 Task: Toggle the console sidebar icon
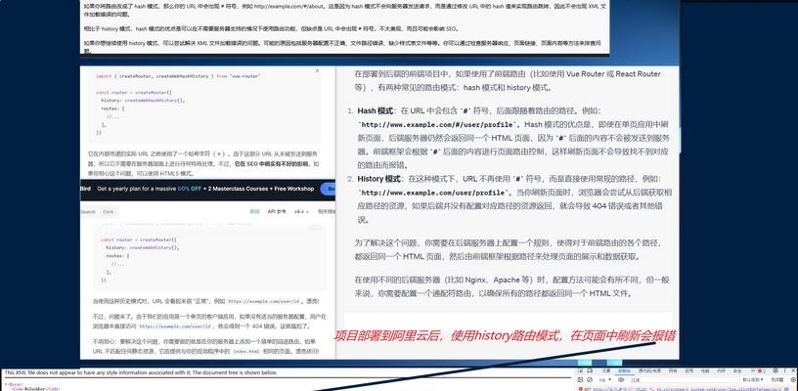580,380
